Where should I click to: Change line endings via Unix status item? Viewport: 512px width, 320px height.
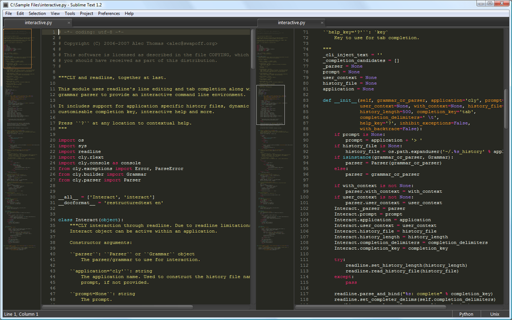[494, 314]
